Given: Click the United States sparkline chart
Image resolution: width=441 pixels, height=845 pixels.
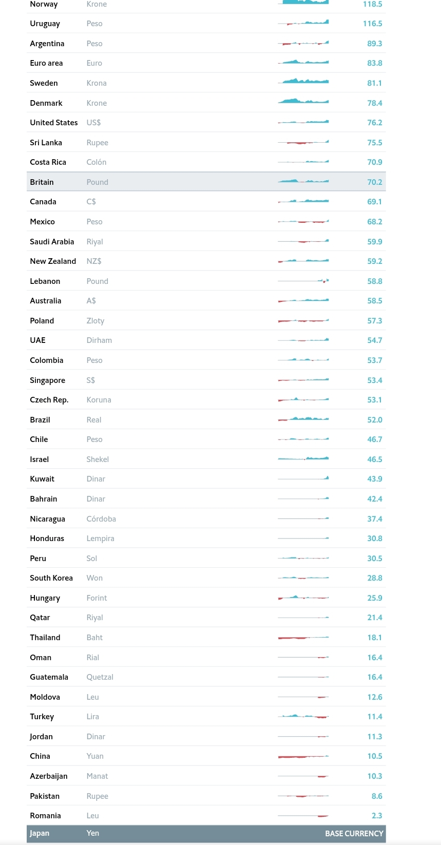Looking at the screenshot, I should tap(303, 122).
